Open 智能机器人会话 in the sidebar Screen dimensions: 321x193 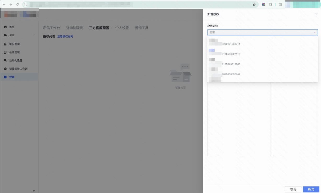coord(19,69)
